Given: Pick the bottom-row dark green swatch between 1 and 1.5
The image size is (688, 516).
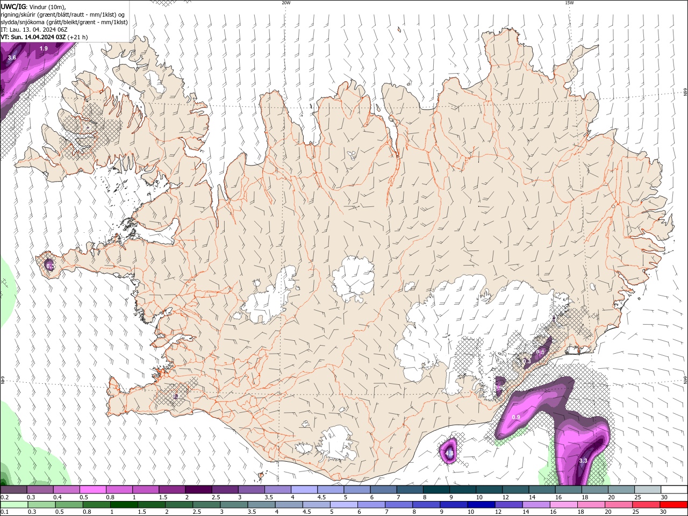Looking at the screenshot, I should tap(125, 505).
